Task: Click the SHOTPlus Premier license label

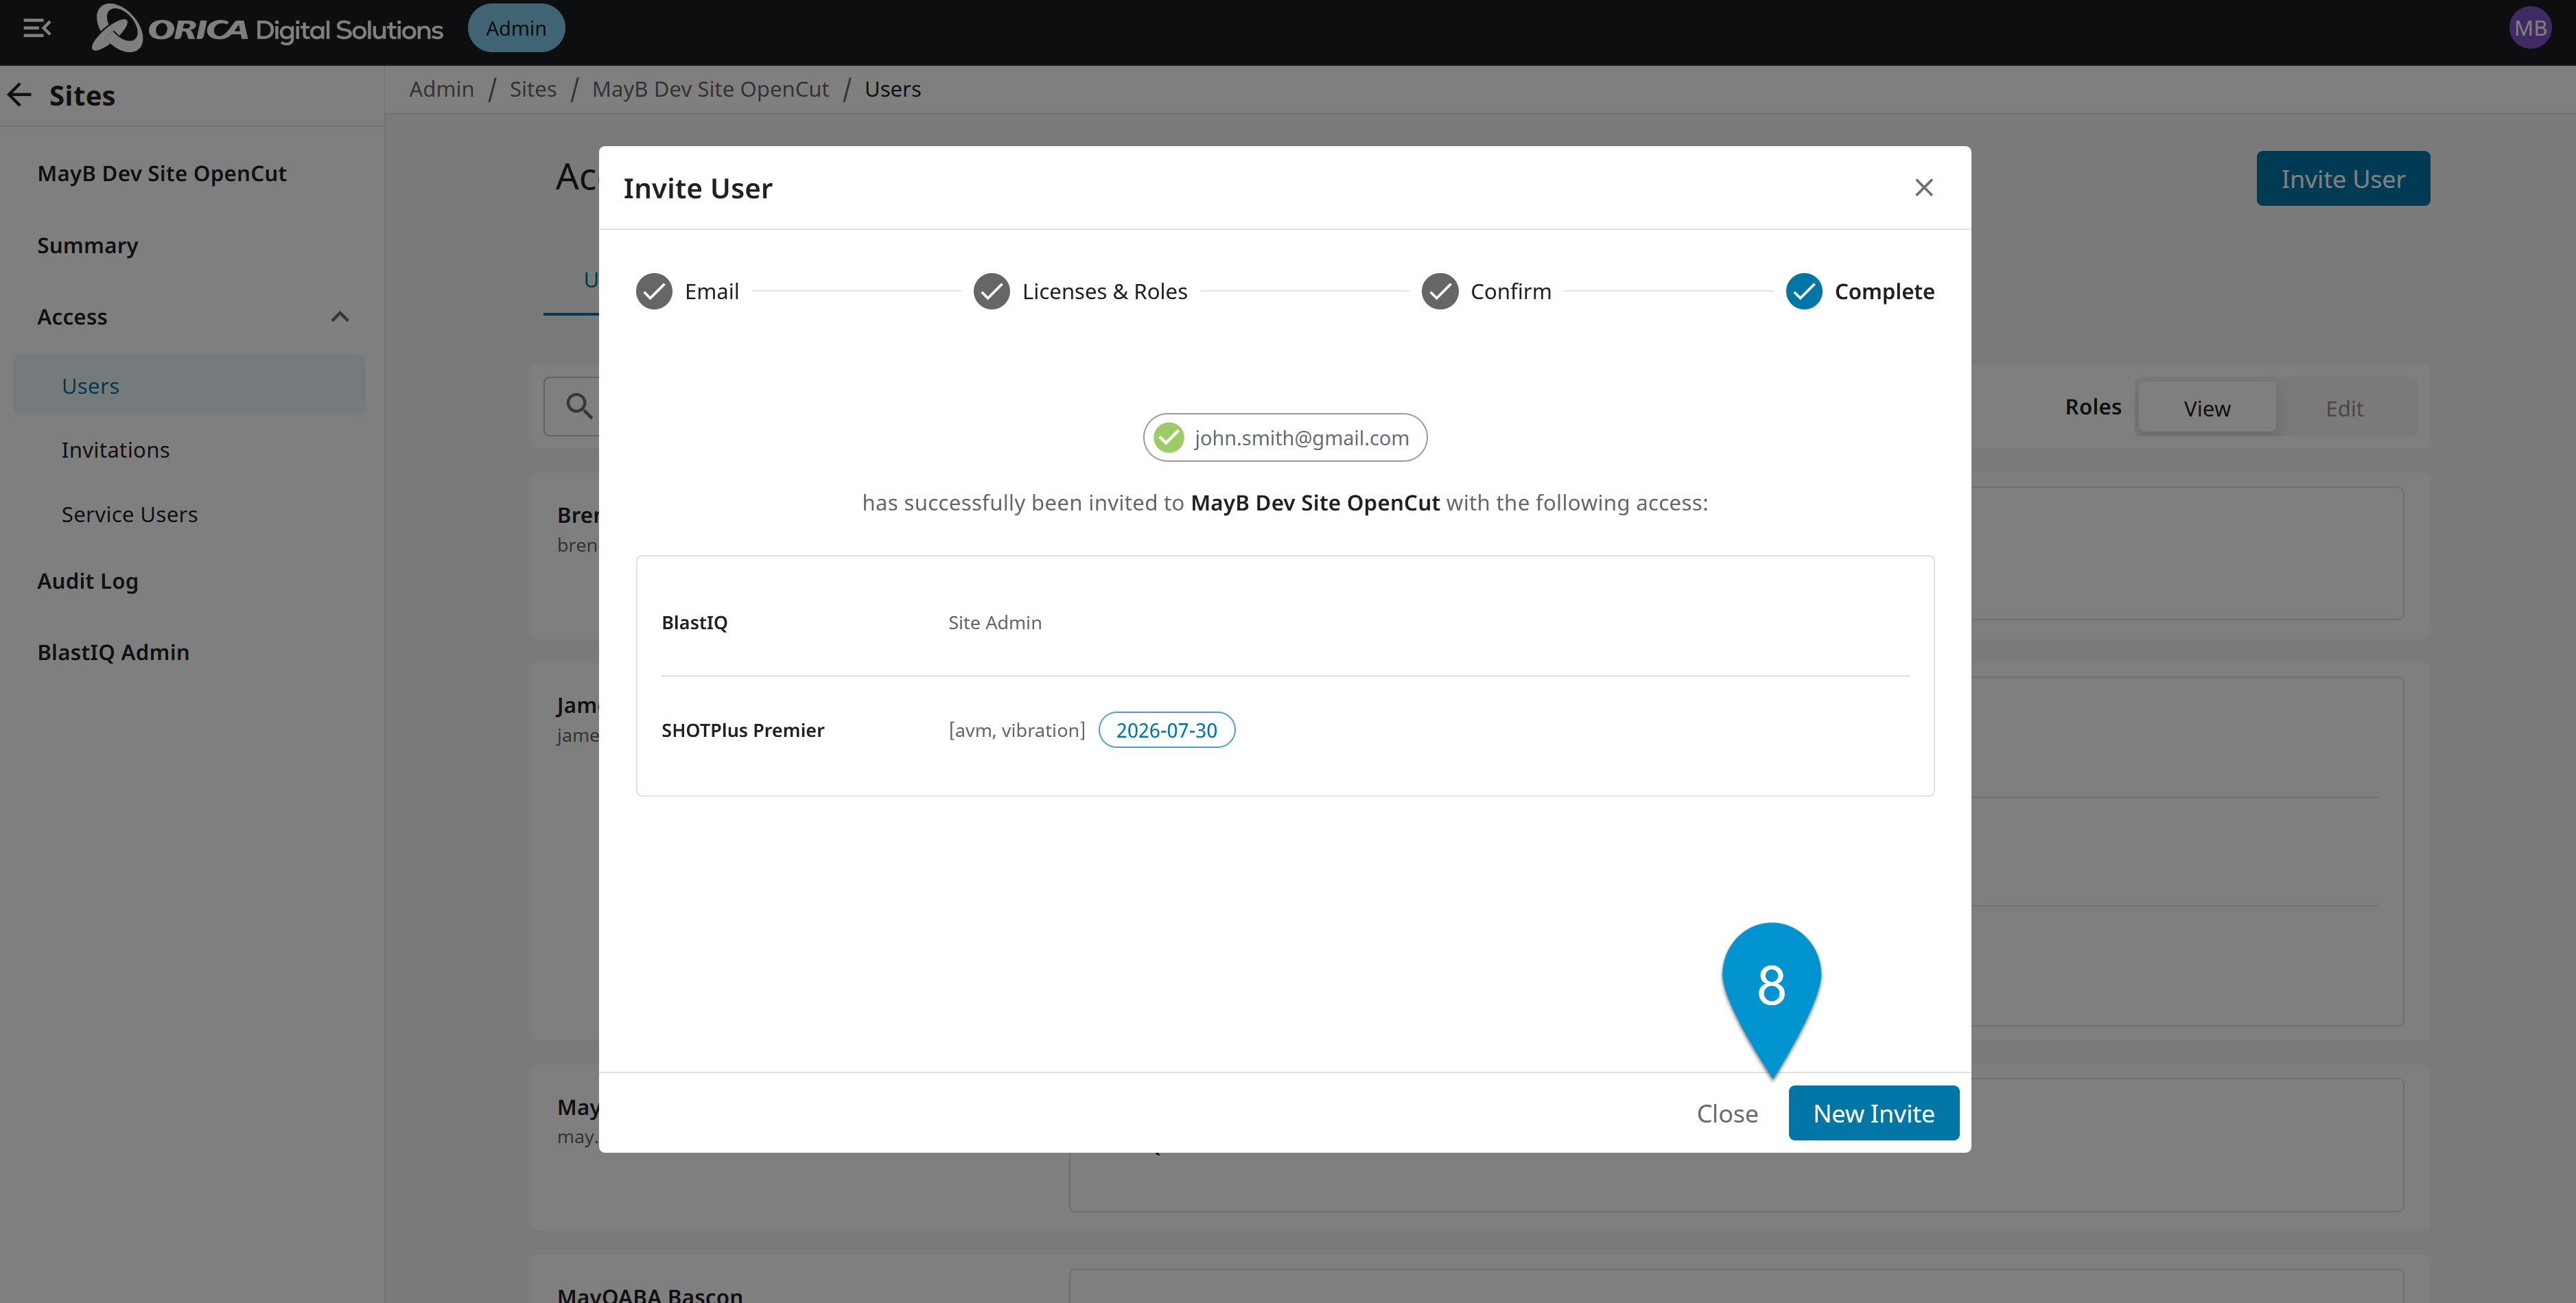Action: [742, 730]
